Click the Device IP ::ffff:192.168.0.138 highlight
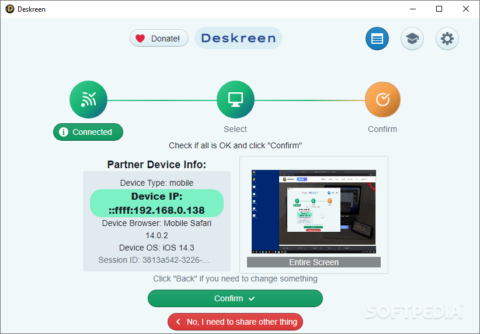 point(156,203)
